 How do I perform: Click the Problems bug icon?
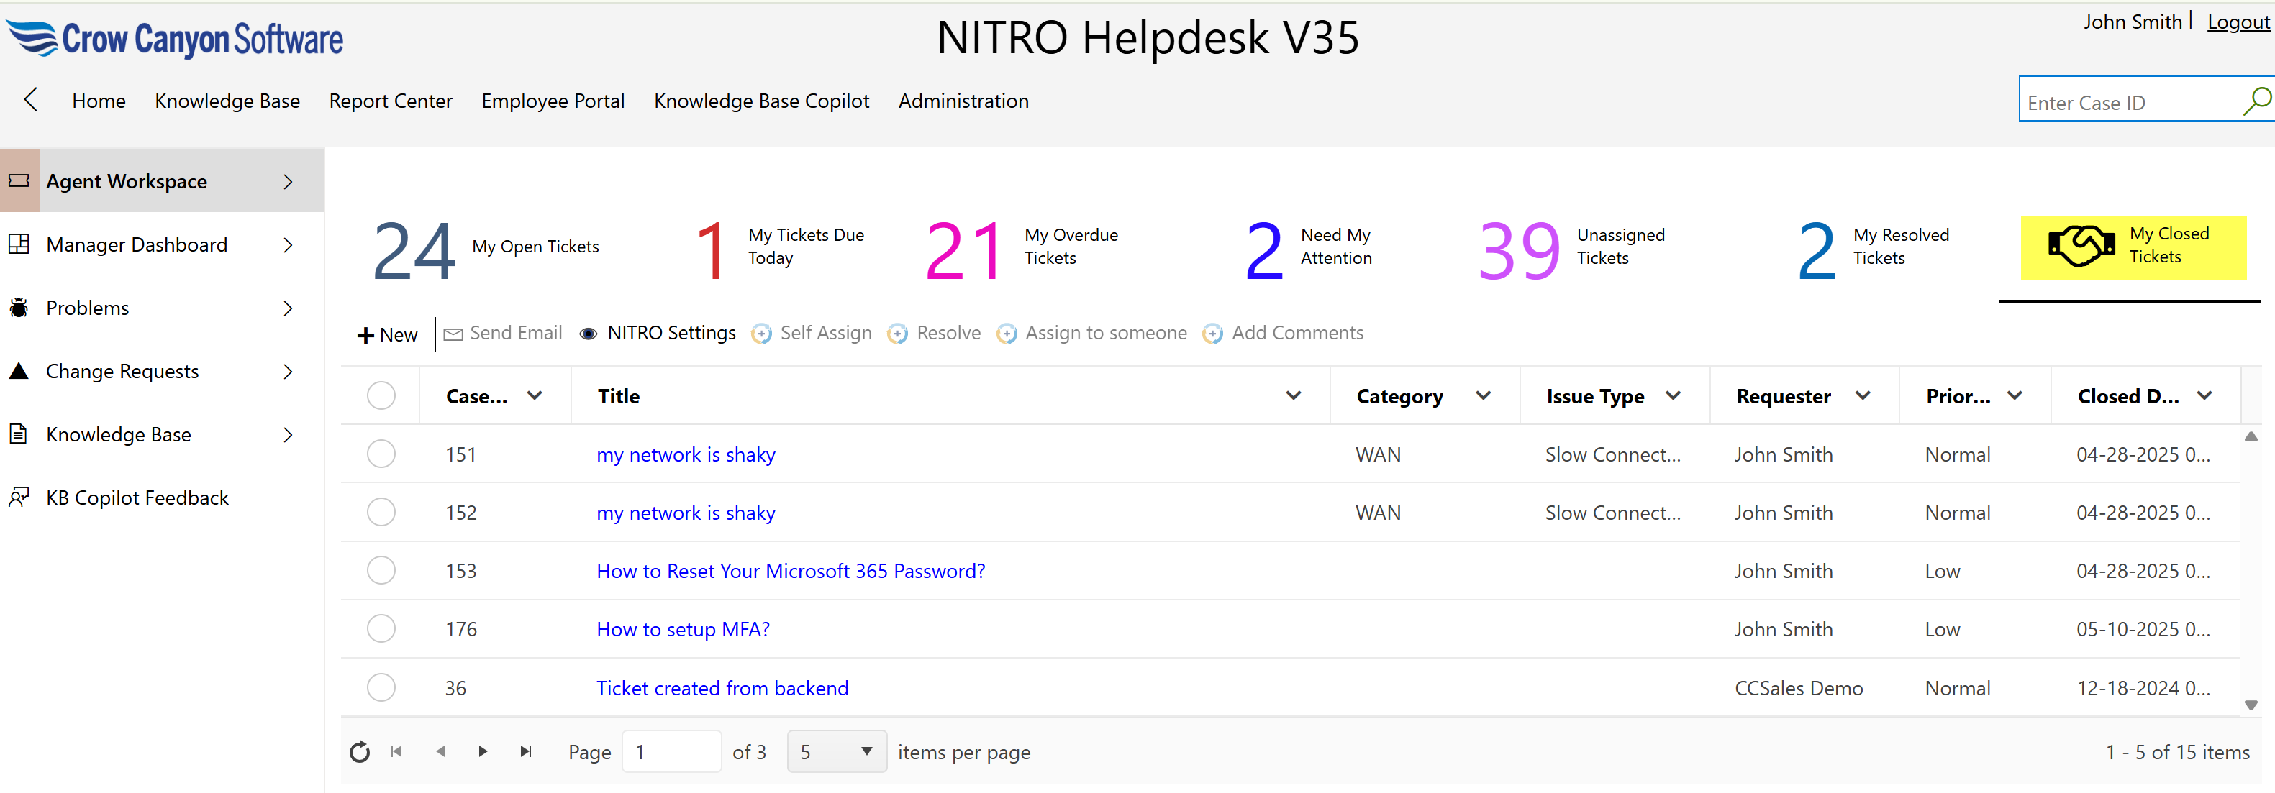(x=19, y=308)
